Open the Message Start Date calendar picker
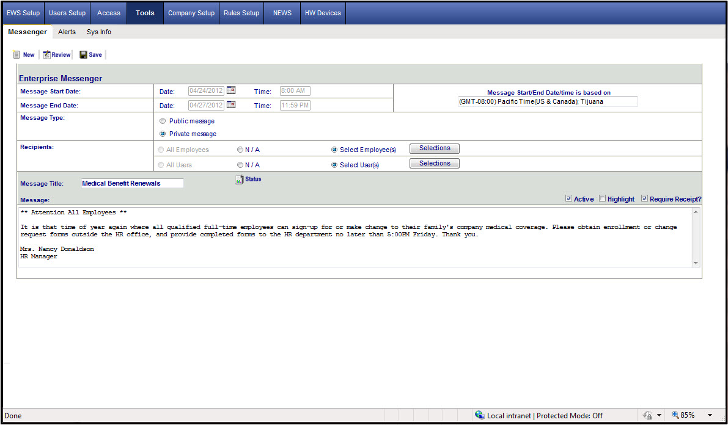 [x=231, y=90]
